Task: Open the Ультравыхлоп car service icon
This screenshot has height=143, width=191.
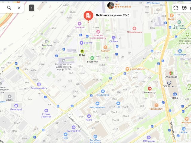Action: coord(97,103)
